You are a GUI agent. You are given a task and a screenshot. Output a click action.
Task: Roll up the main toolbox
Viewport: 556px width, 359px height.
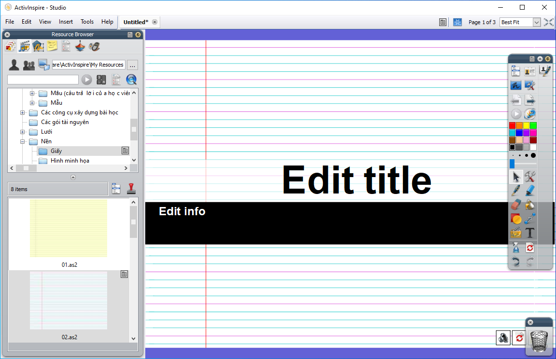(540, 58)
